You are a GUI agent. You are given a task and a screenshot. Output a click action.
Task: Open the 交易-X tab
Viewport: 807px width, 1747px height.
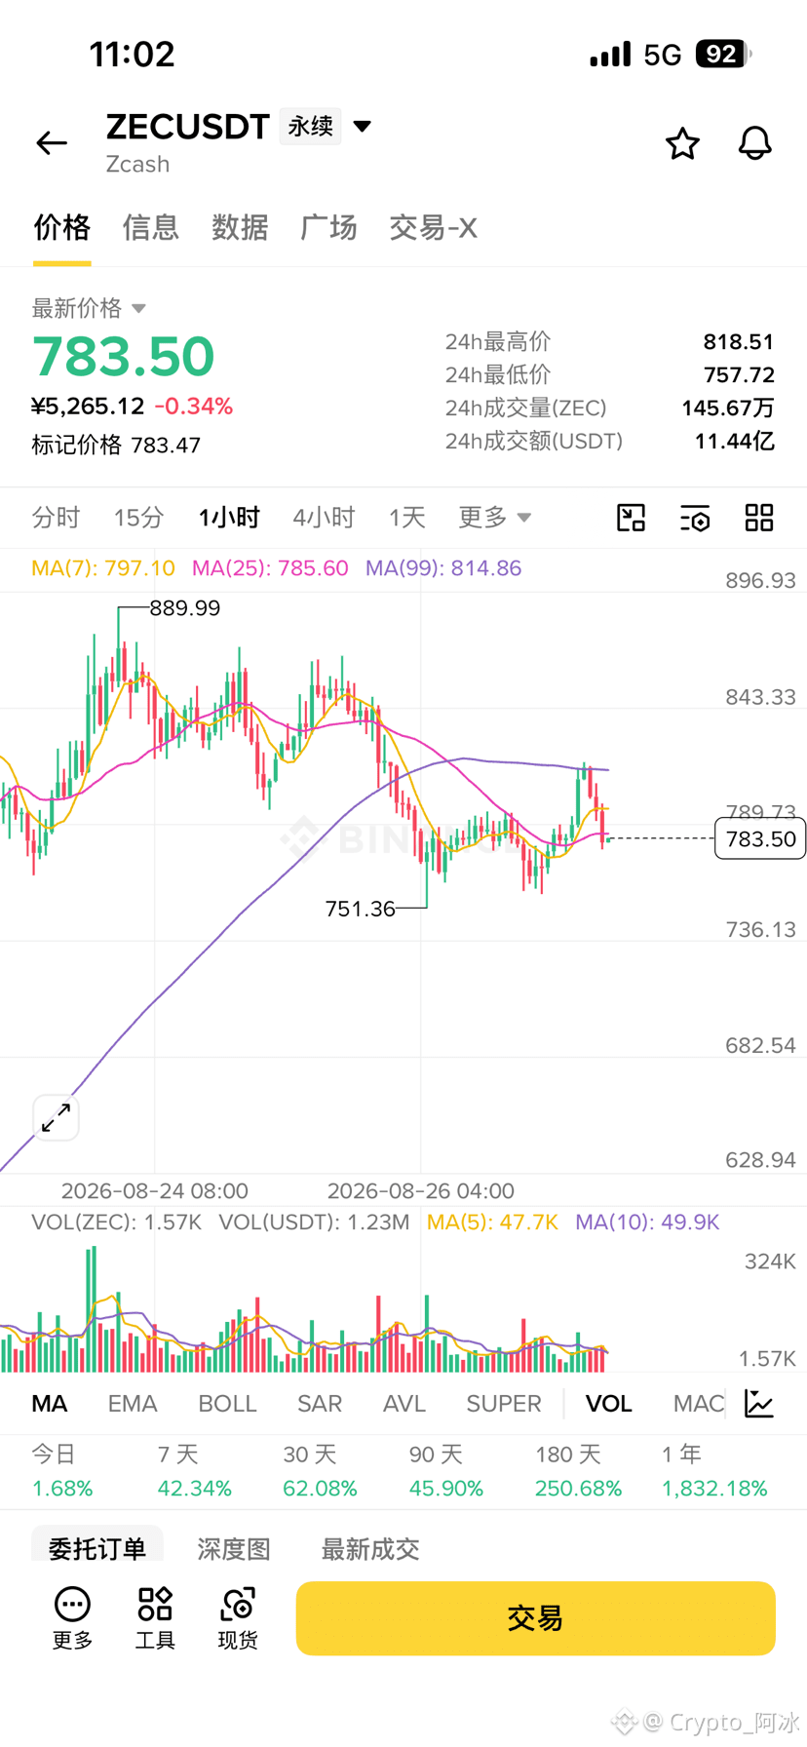[x=433, y=227]
